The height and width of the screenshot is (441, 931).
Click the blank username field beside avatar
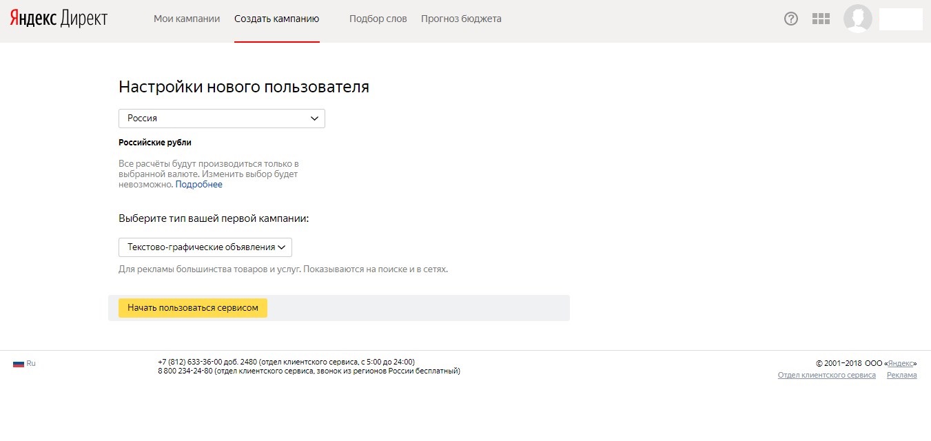point(901,19)
